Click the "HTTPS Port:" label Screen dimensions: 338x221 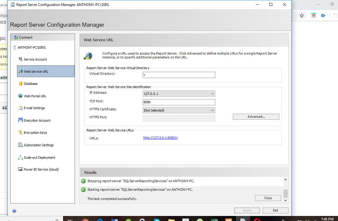98,117
